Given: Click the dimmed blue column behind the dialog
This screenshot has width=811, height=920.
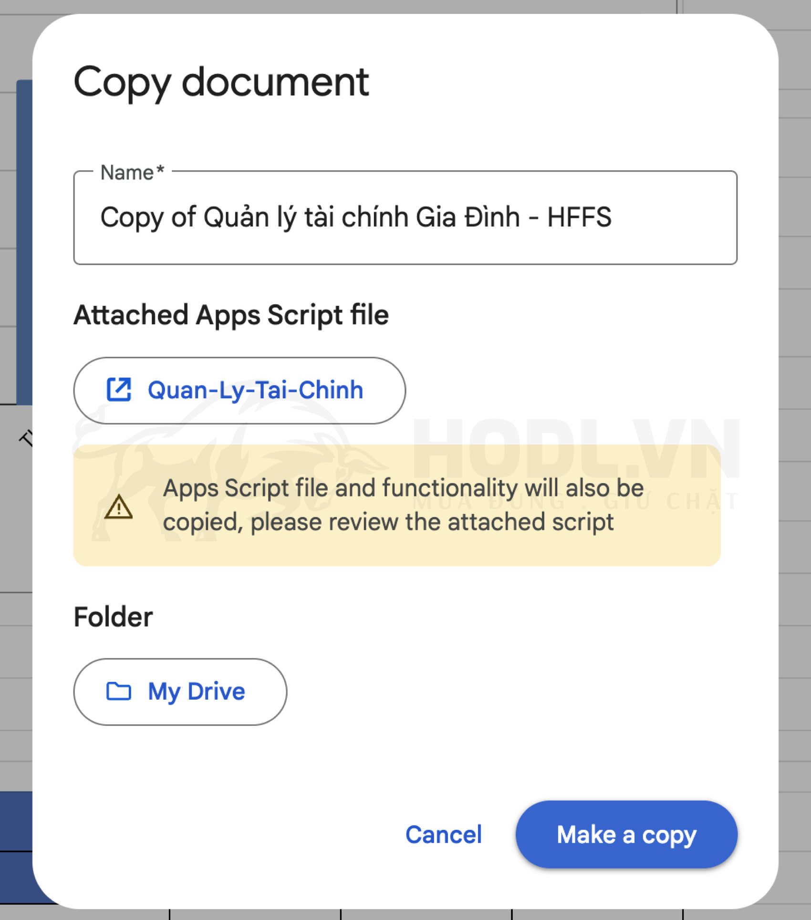Looking at the screenshot, I should [24, 238].
